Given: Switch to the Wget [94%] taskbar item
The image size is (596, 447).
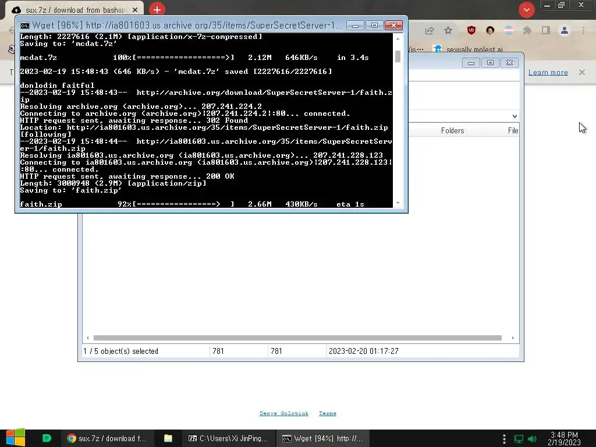Looking at the screenshot, I should pos(322,438).
